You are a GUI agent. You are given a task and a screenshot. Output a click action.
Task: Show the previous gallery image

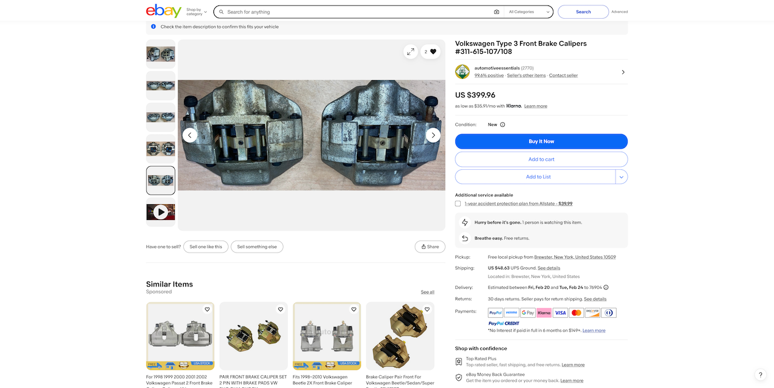point(190,135)
